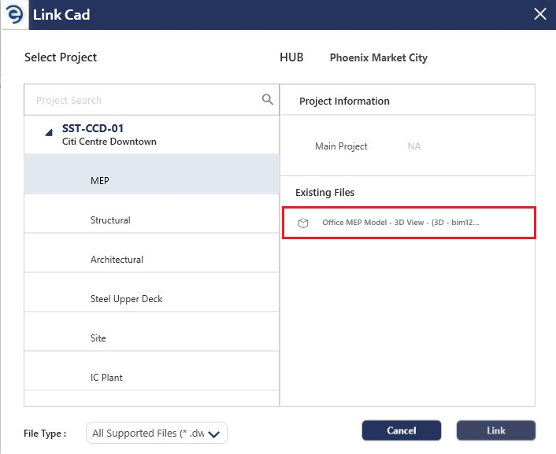Click the app logo in title bar
Image resolution: width=556 pixels, height=454 pixels.
[14, 14]
